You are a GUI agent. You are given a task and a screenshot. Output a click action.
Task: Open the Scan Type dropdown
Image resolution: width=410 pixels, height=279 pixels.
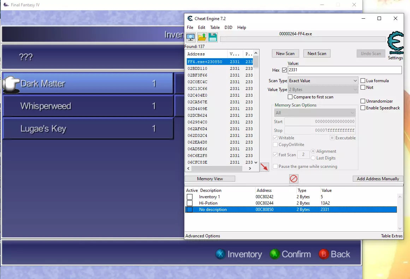pyautogui.click(x=323, y=81)
